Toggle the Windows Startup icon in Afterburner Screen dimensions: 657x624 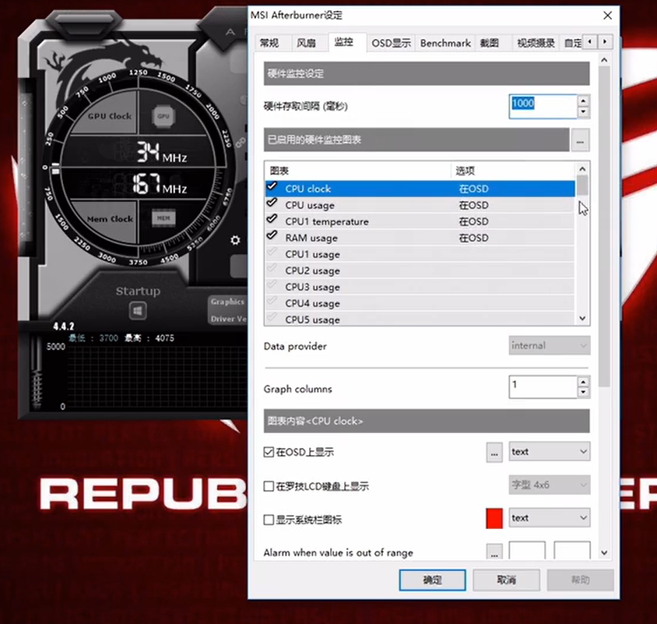pyautogui.click(x=138, y=311)
